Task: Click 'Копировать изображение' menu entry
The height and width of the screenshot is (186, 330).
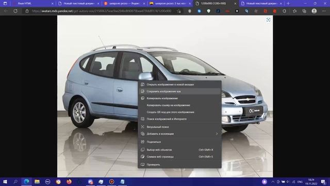Action: click(179, 98)
